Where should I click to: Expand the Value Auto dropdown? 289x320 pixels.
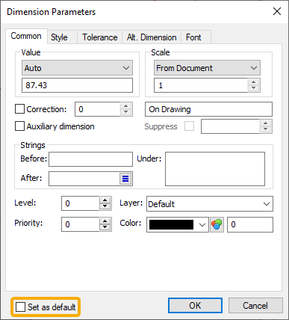click(77, 68)
